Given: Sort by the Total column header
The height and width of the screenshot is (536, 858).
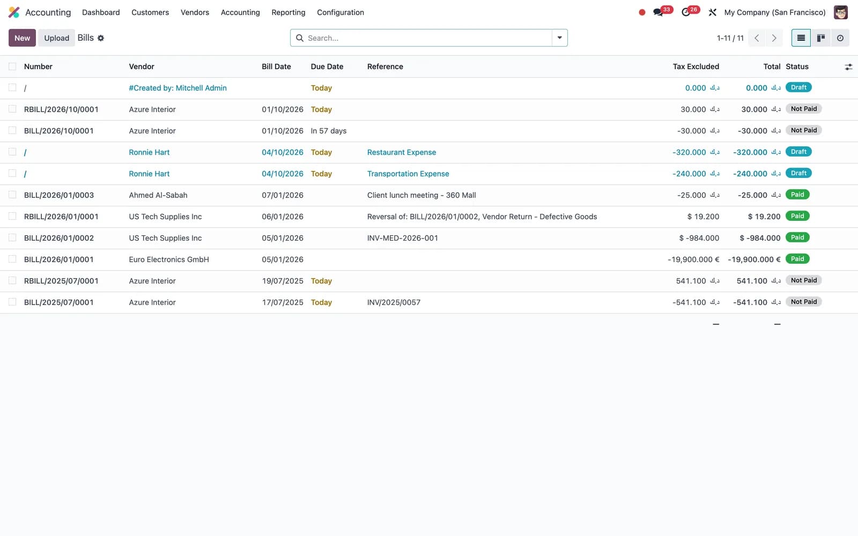Looking at the screenshot, I should 772,66.
